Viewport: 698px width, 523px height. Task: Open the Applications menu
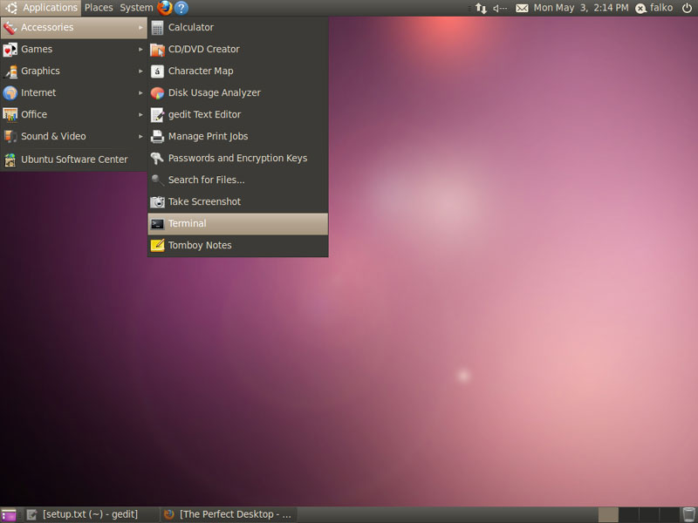tap(41, 8)
